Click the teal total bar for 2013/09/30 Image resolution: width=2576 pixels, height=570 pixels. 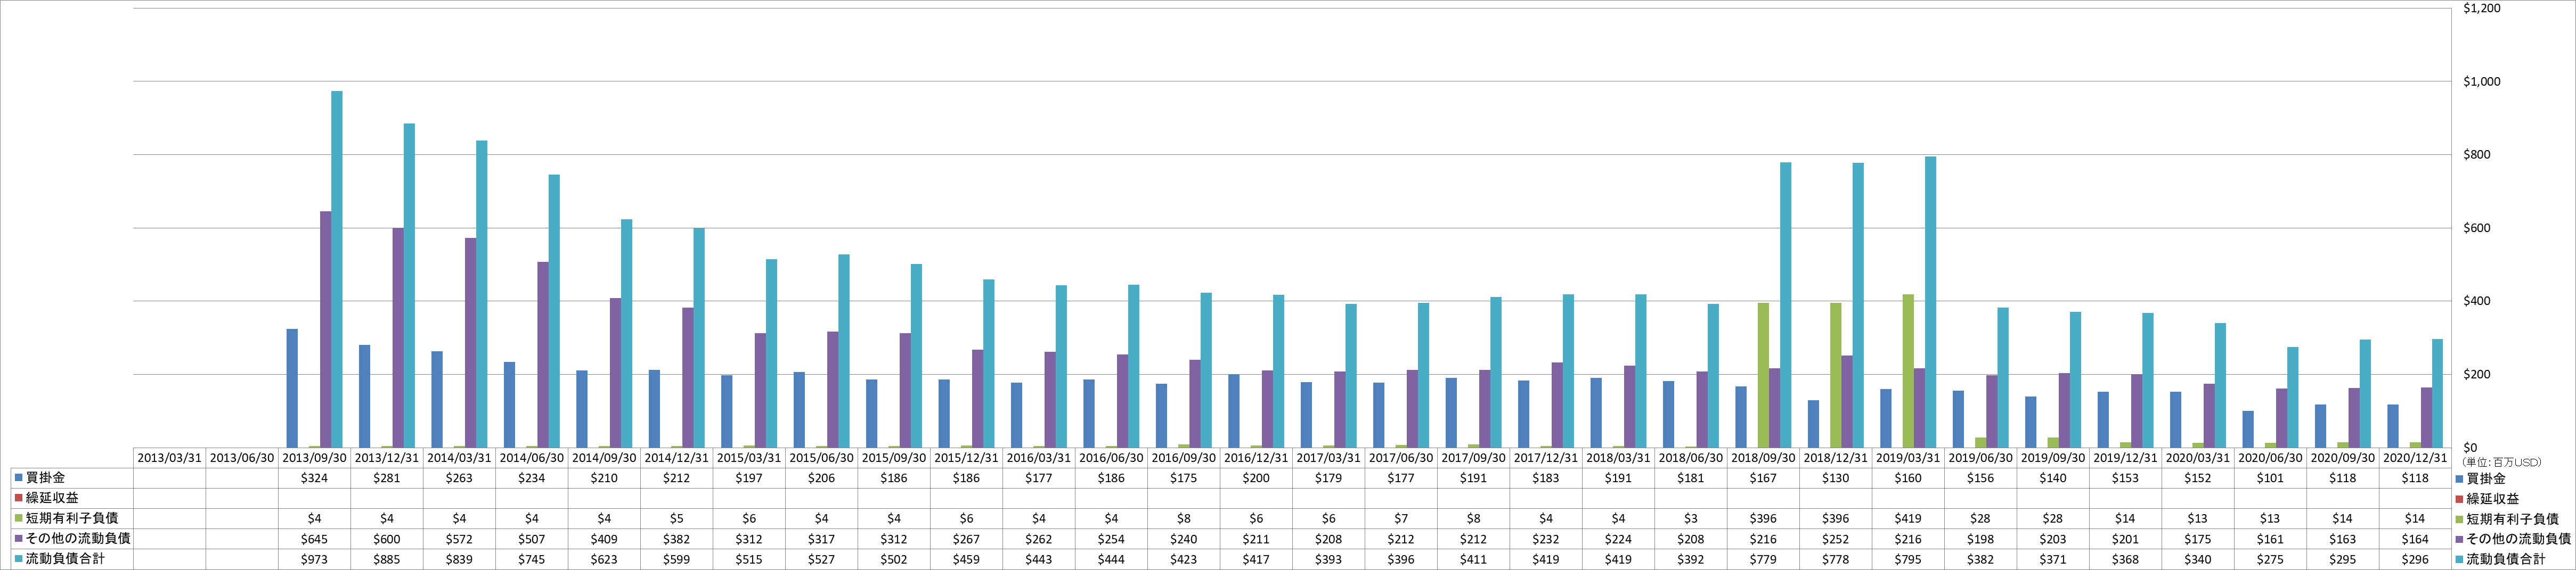[x=337, y=269]
